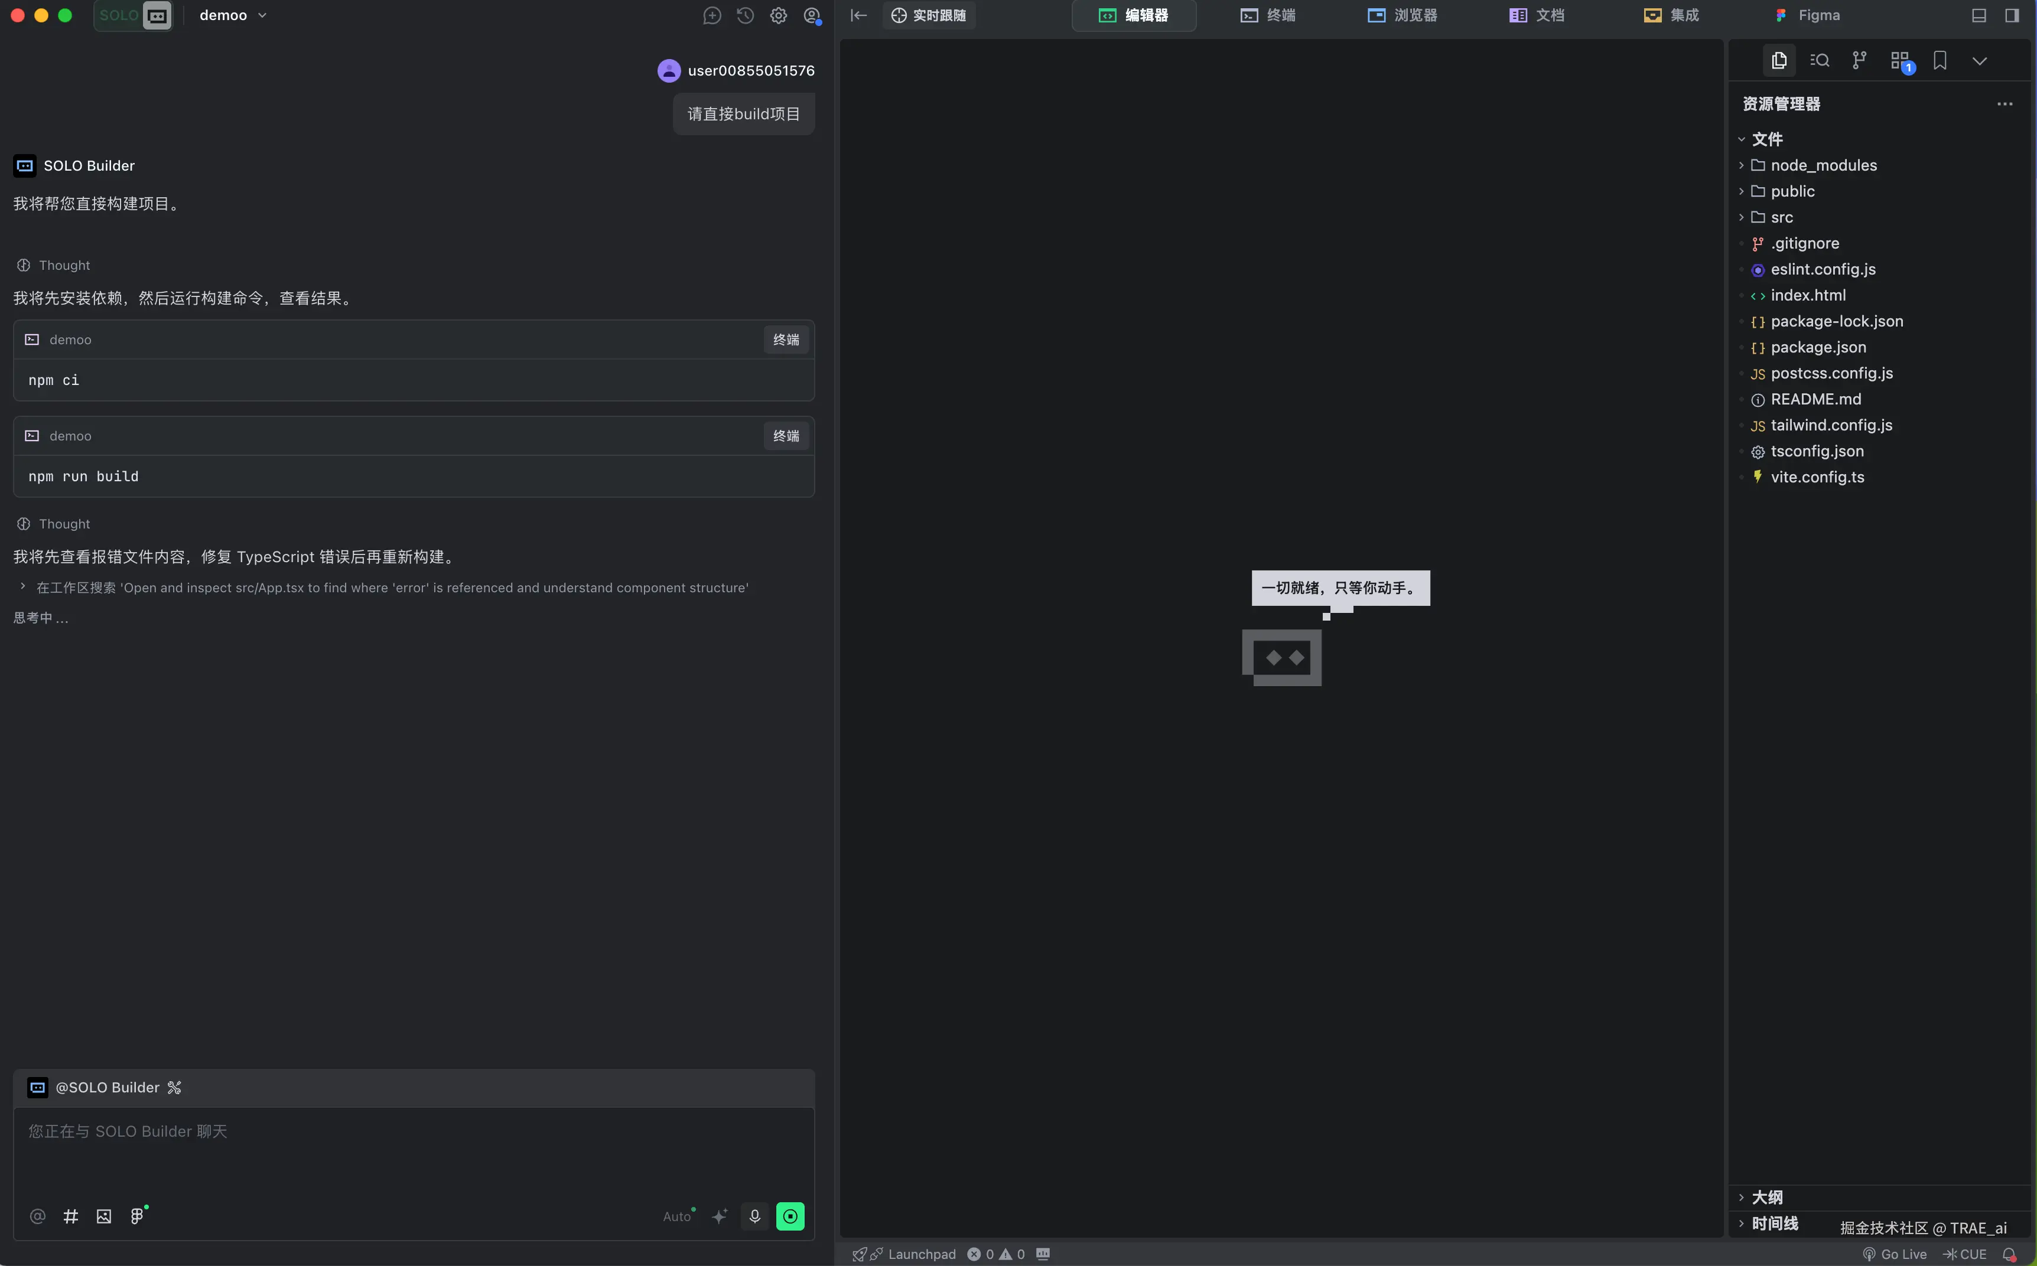The image size is (2037, 1266).
Task: Open the demoo project dropdown
Action: point(233,15)
